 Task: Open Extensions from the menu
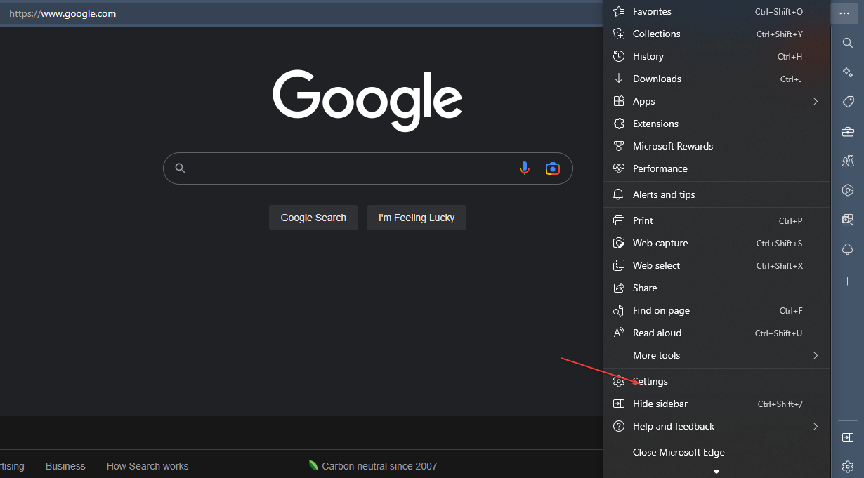pyautogui.click(x=716, y=124)
